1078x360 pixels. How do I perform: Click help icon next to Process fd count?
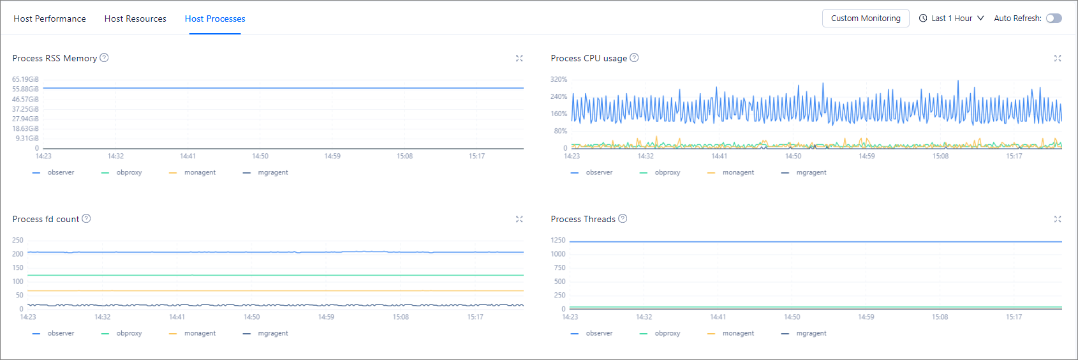point(86,218)
